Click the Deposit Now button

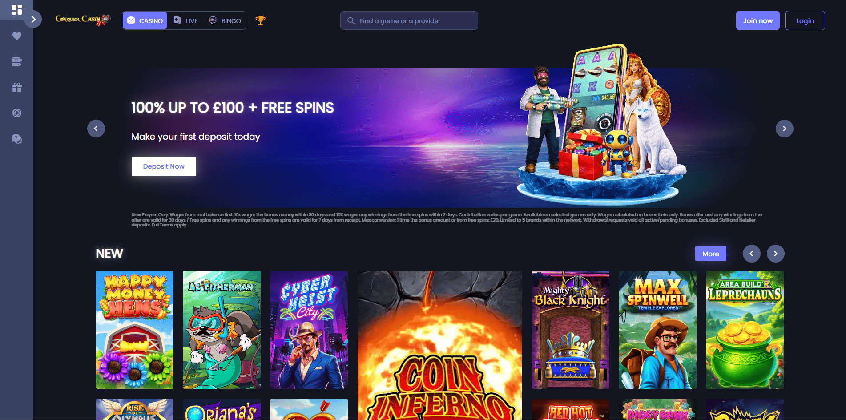164,166
